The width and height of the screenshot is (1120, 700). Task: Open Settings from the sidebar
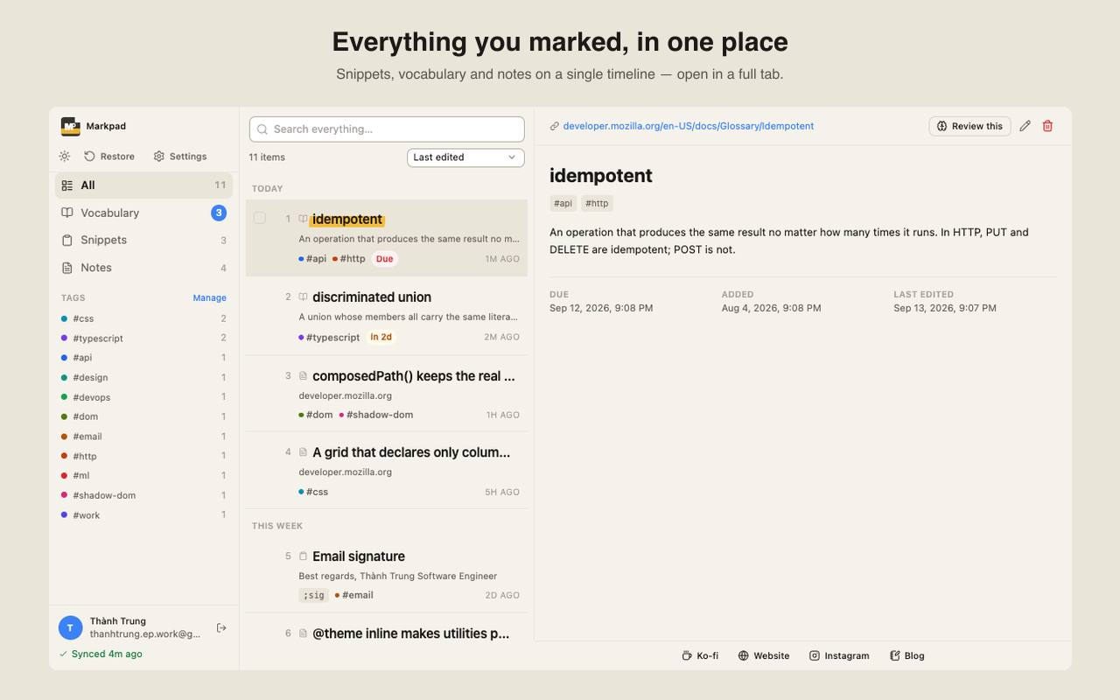[x=180, y=157]
